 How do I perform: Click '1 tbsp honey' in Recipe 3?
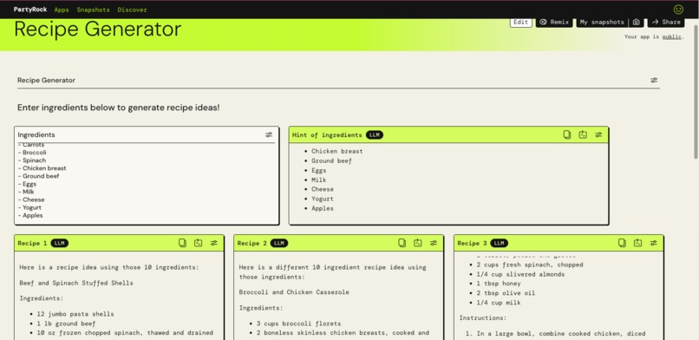click(x=499, y=284)
